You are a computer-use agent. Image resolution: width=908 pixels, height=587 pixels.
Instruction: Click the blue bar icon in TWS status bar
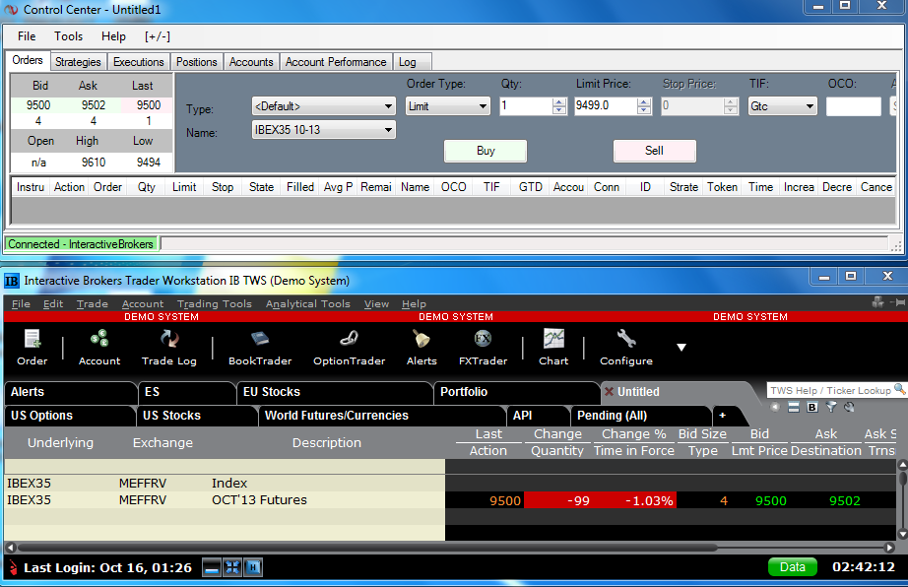[212, 568]
